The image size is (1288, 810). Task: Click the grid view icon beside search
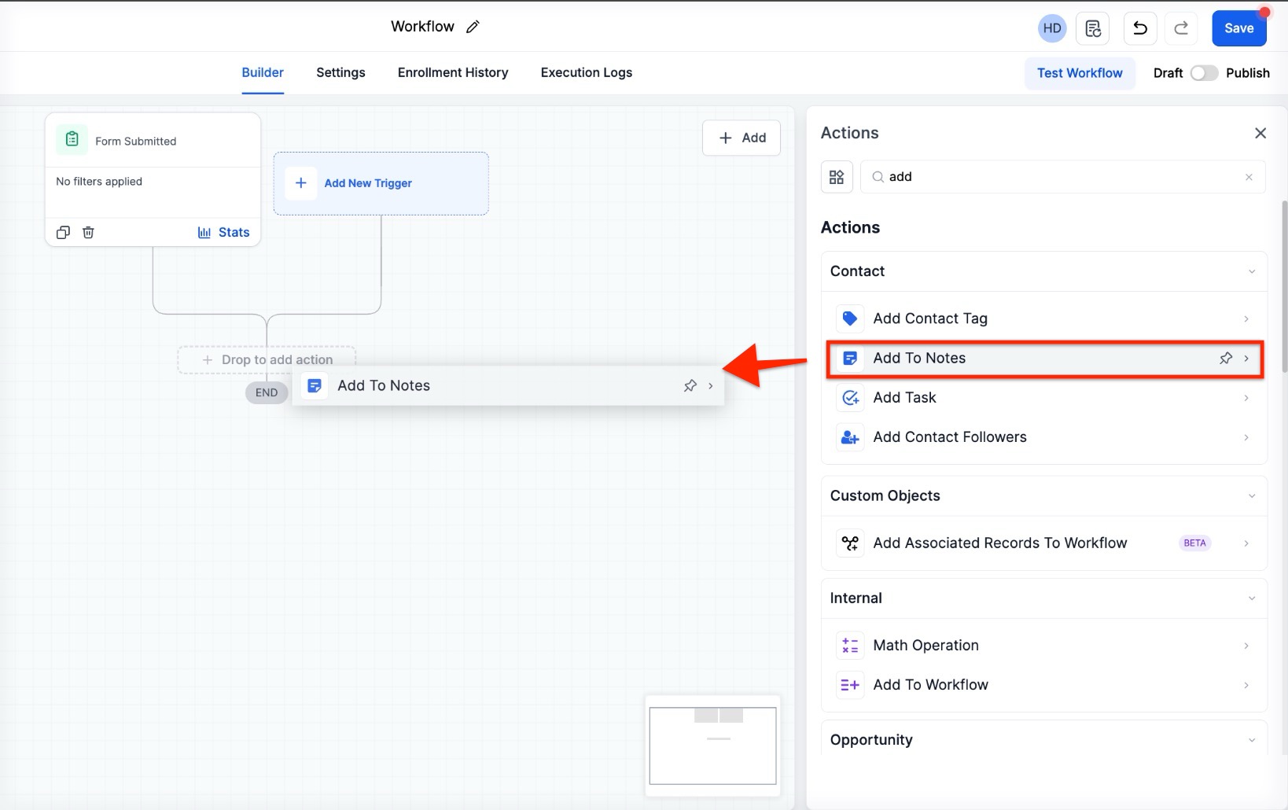click(x=837, y=177)
